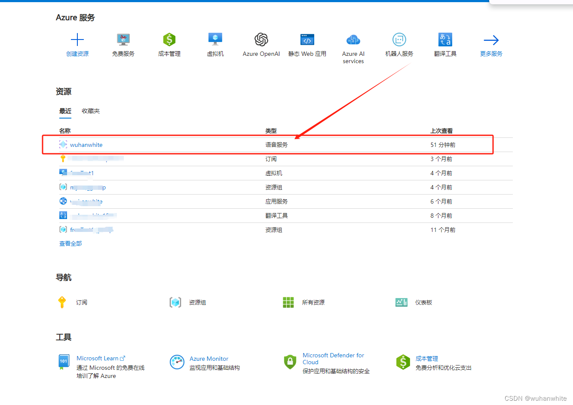
Task: Open the 翻译工具 translator icon
Action: (x=445, y=40)
